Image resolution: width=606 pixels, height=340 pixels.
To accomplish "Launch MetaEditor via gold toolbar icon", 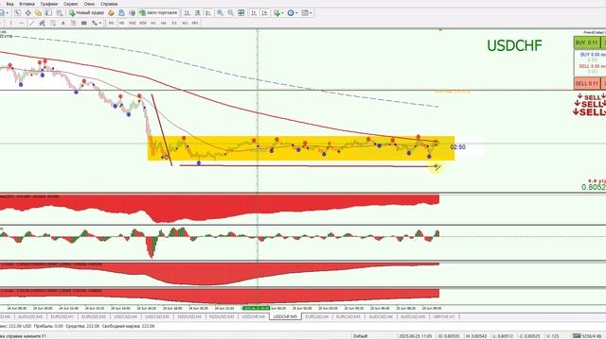I will 112,12.
